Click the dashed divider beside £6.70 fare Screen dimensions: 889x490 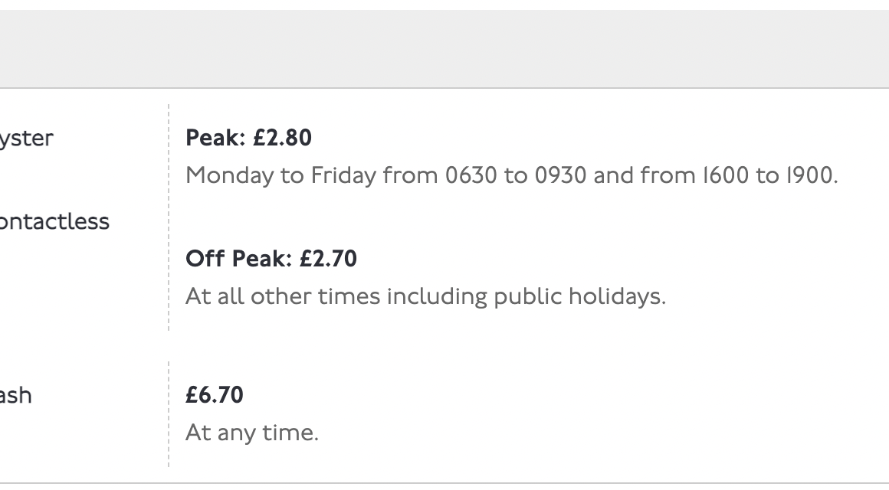(169, 413)
